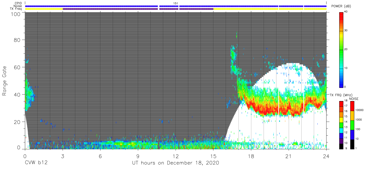Screen dimensions: 367x169
Task: Click the 18 tick on UT hours axis
Action: coord(251,156)
